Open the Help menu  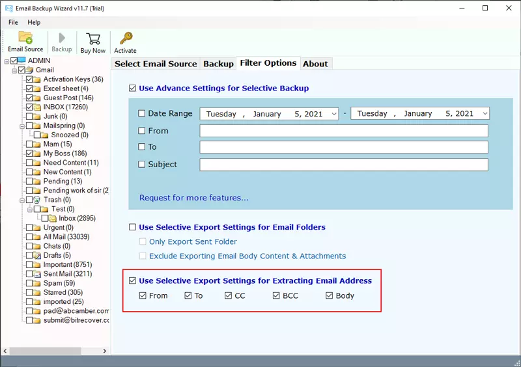(34, 22)
